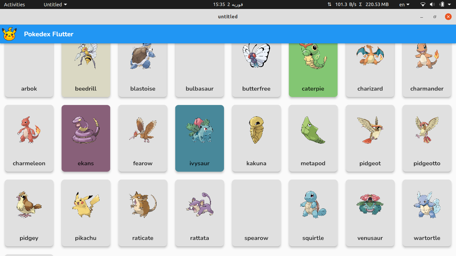Open the arbok card
Screen dimensions: 456x256
tap(29, 70)
